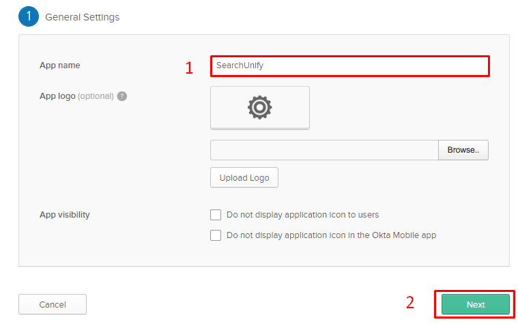
Task: Click the gear logo placeholder image
Action: pyautogui.click(x=260, y=107)
